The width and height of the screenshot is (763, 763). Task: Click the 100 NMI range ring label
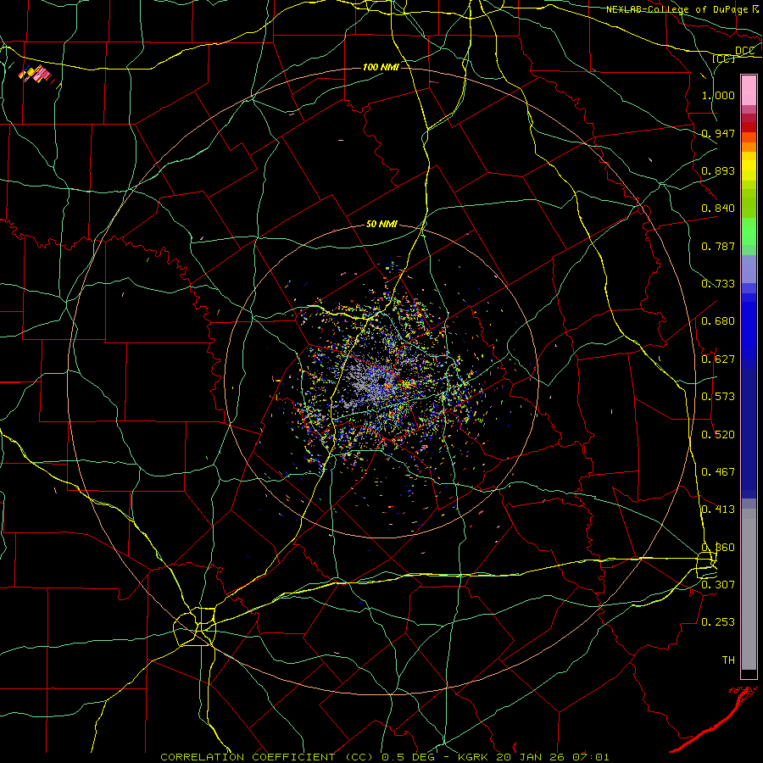tap(381, 67)
